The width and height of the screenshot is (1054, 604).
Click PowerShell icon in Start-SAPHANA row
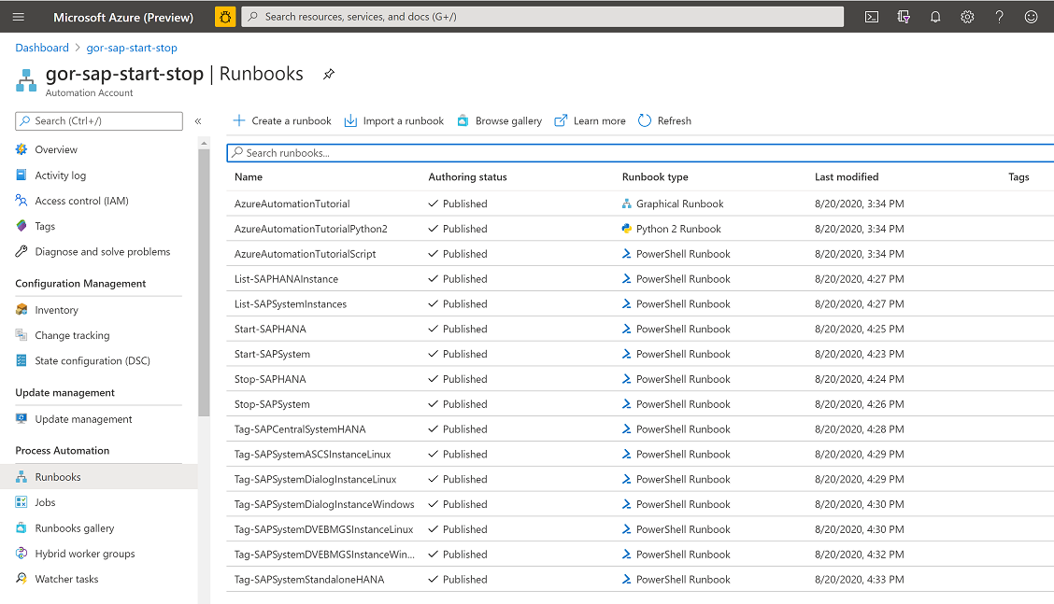626,330
